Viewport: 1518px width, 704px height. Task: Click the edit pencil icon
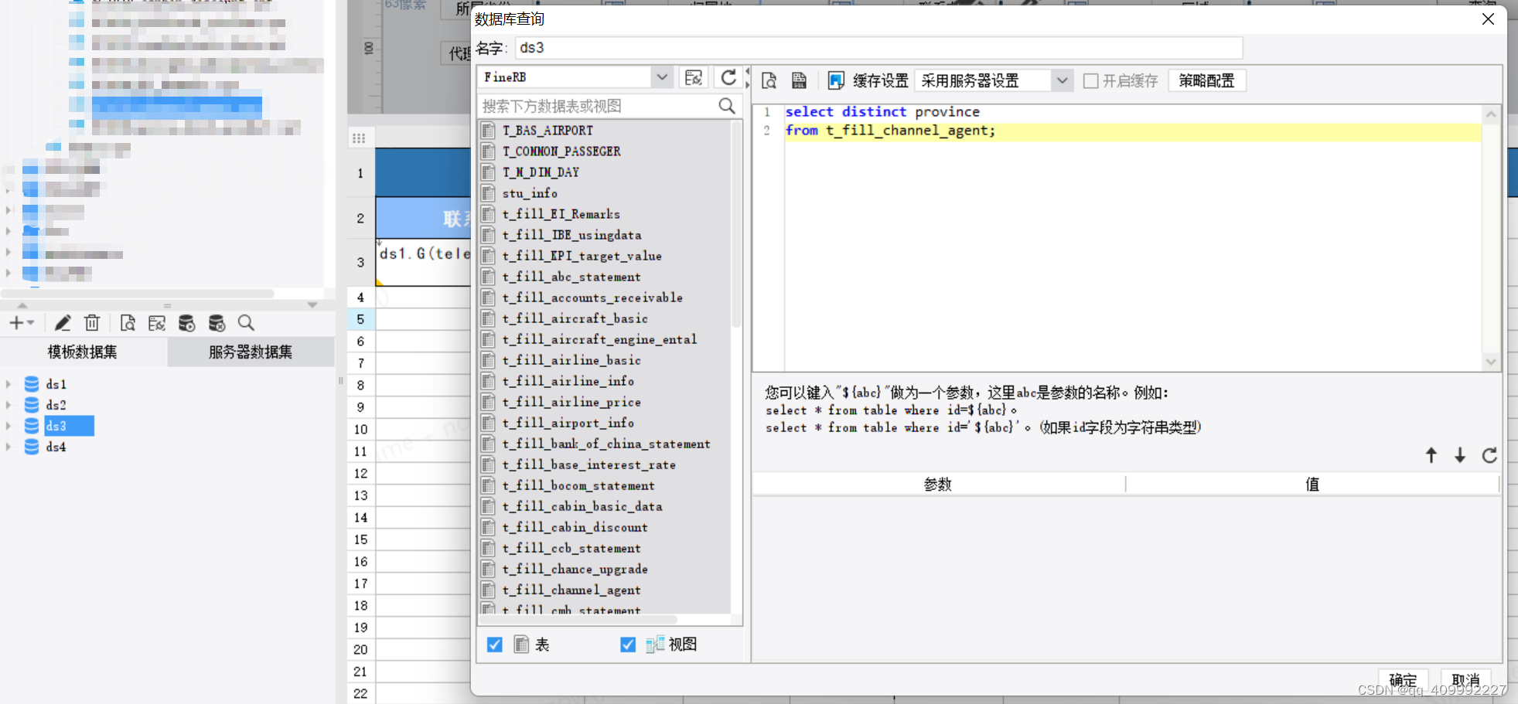pyautogui.click(x=63, y=323)
